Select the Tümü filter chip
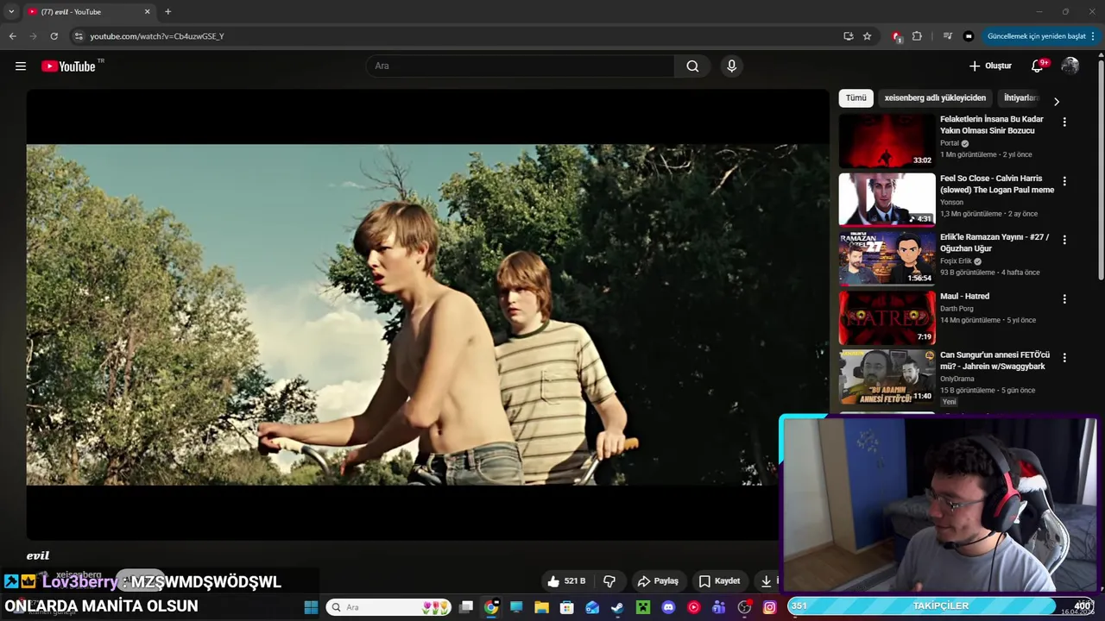 tap(856, 98)
